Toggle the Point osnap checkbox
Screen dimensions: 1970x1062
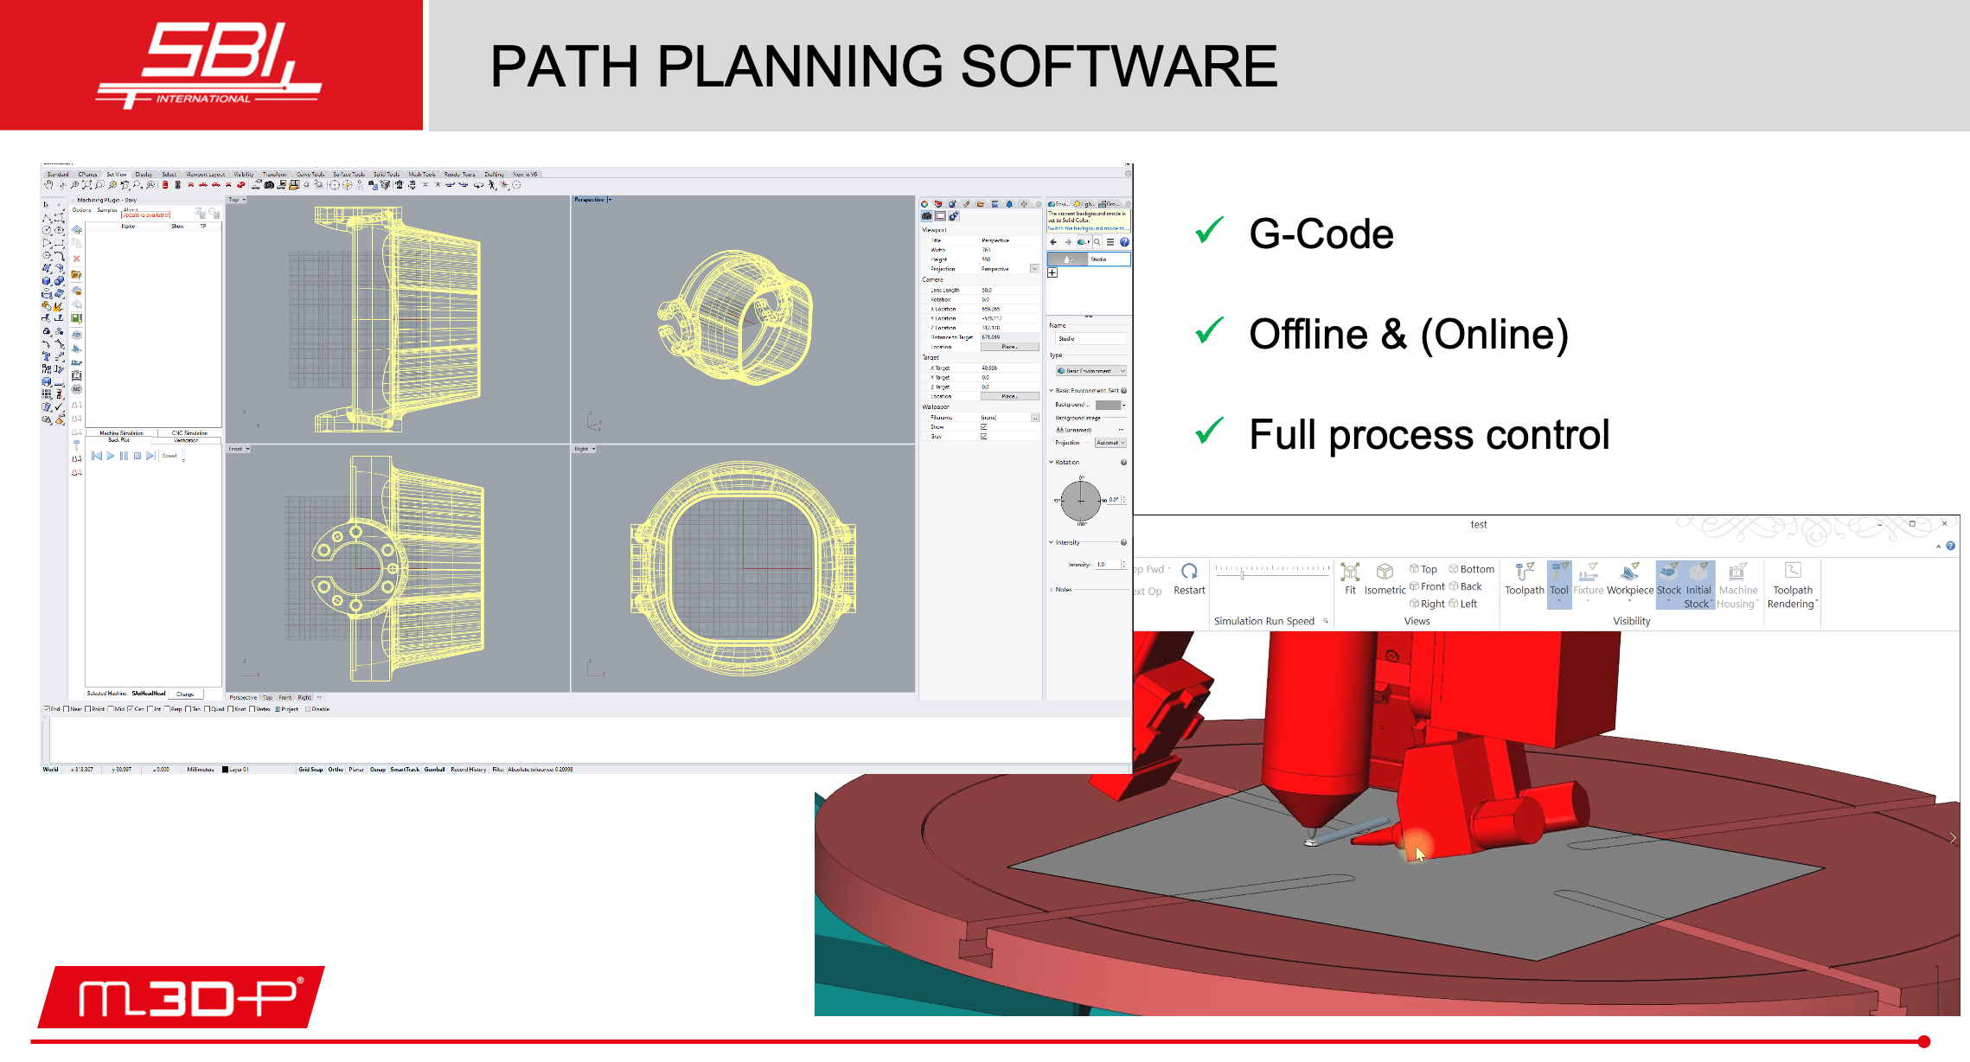point(87,709)
